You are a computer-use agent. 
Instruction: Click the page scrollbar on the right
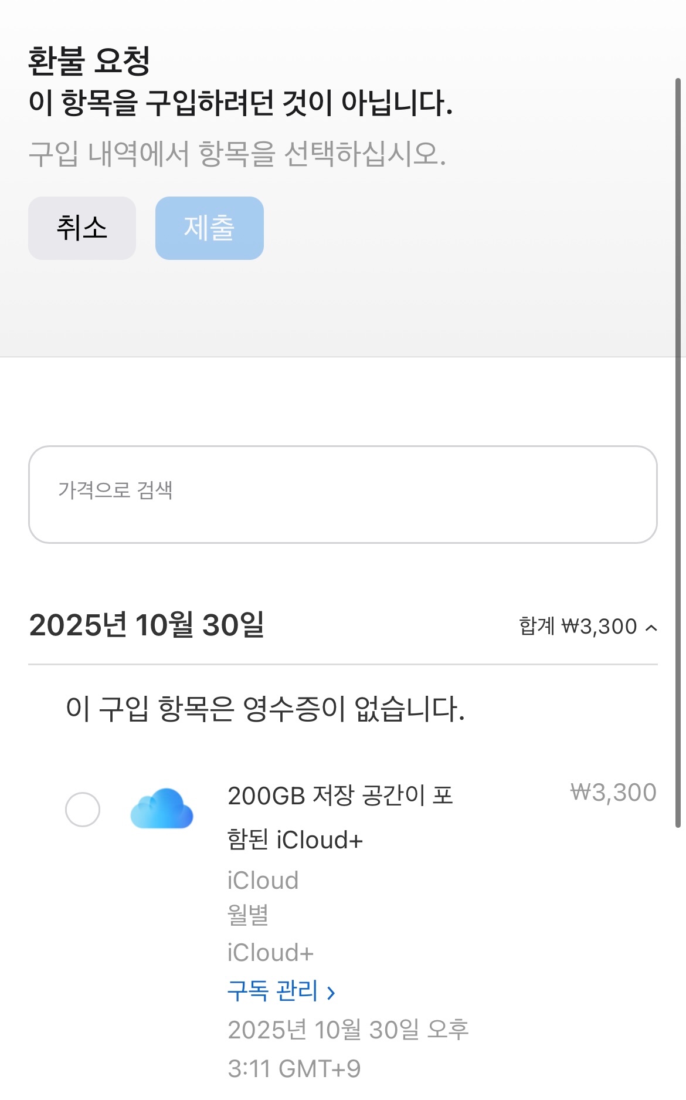678,452
